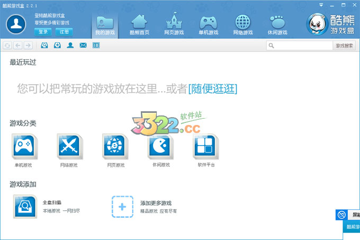
Task: Go back with the left arrow
Action: [x=18, y=46]
